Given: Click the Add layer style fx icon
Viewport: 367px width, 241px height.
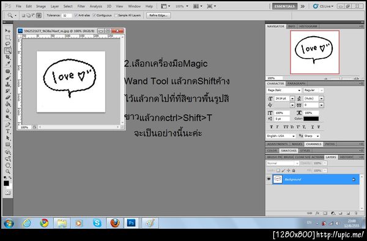Looking at the screenshot, I should tap(317, 213).
